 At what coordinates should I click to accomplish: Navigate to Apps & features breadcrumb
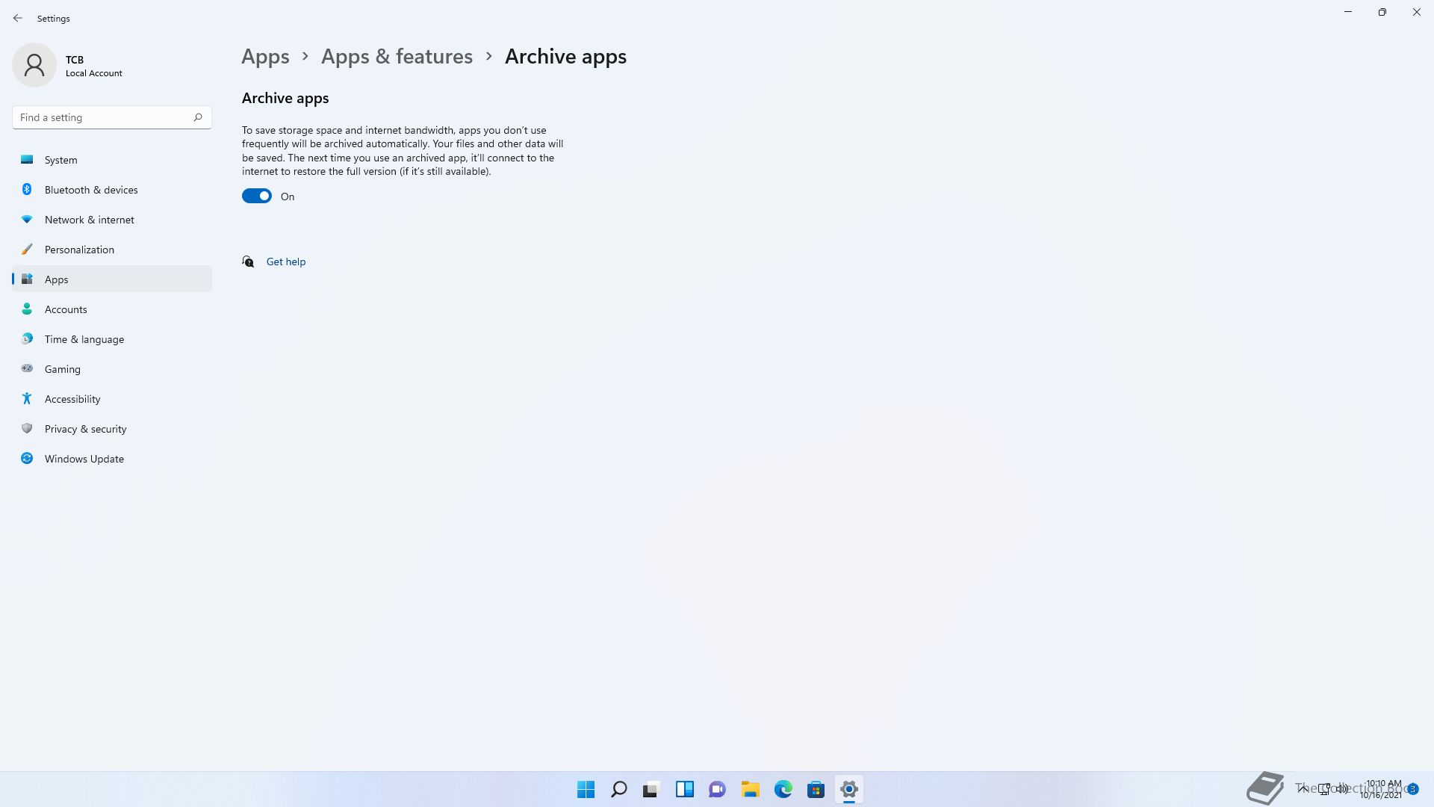[x=397, y=57]
